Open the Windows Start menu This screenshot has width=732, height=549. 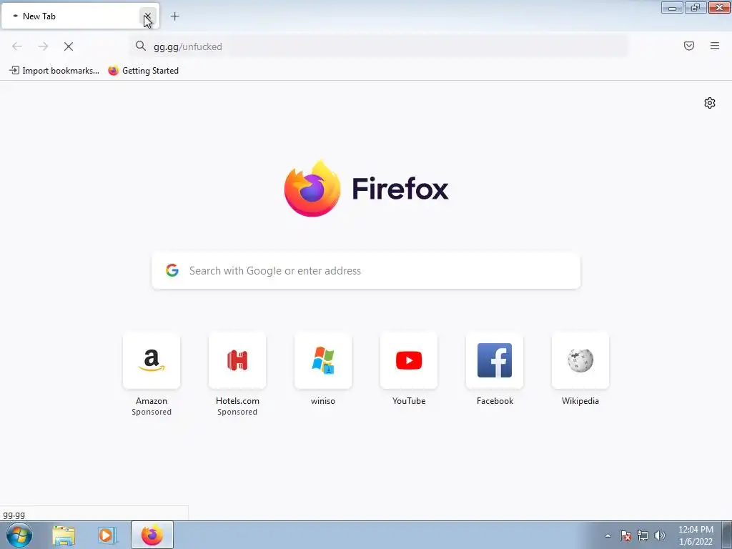click(19, 535)
